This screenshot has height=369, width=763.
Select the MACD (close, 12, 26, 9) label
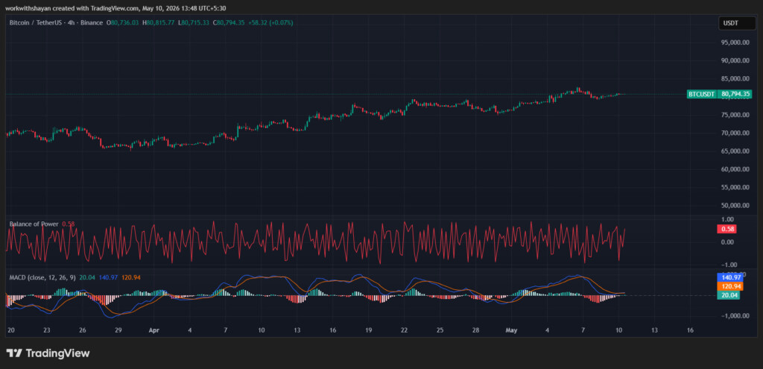tap(42, 277)
